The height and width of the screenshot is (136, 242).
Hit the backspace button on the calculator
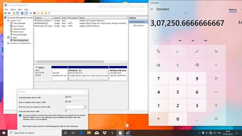pyautogui.click(x=197, y=65)
